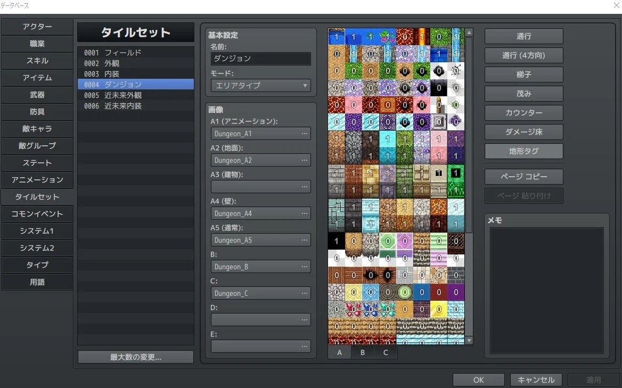Select tileset 0006 近未来内装

136,106
